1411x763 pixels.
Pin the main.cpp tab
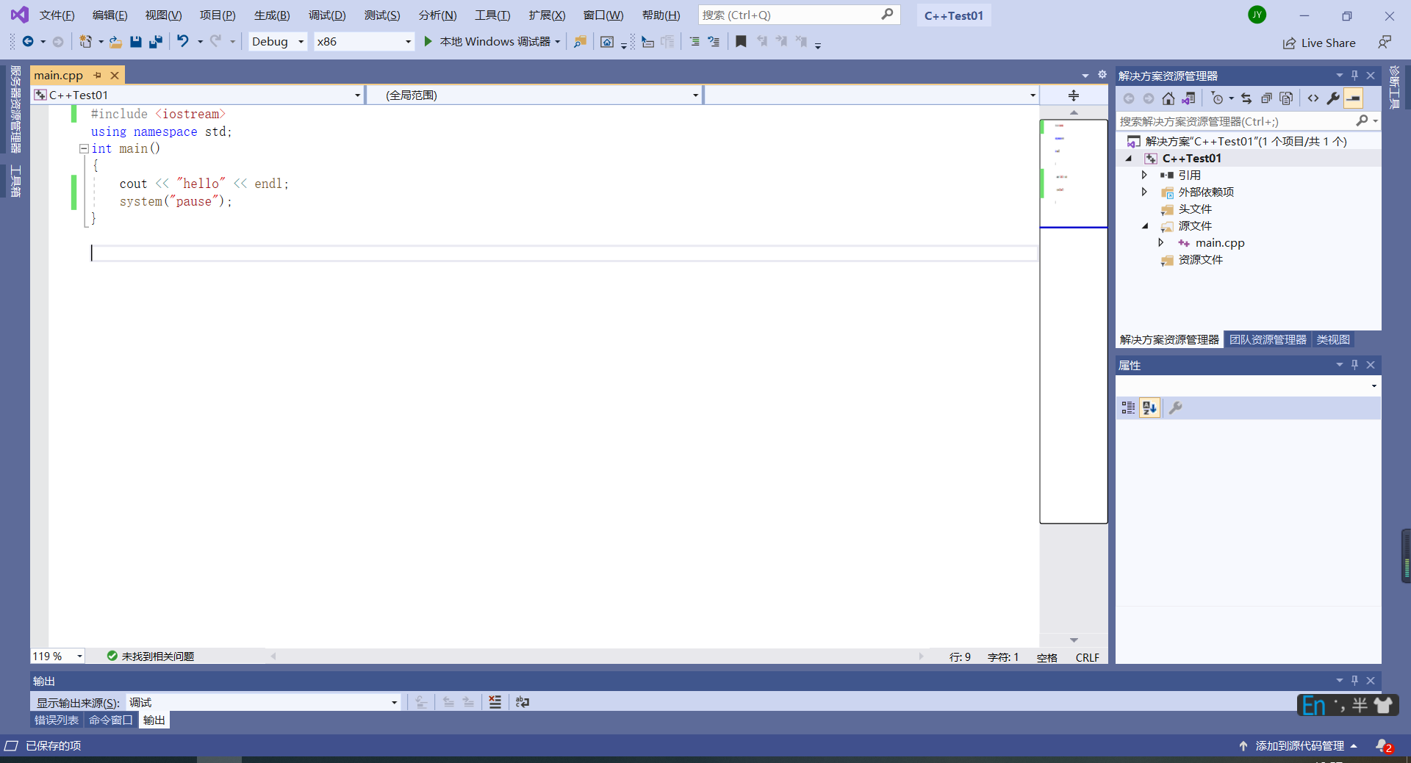(97, 75)
